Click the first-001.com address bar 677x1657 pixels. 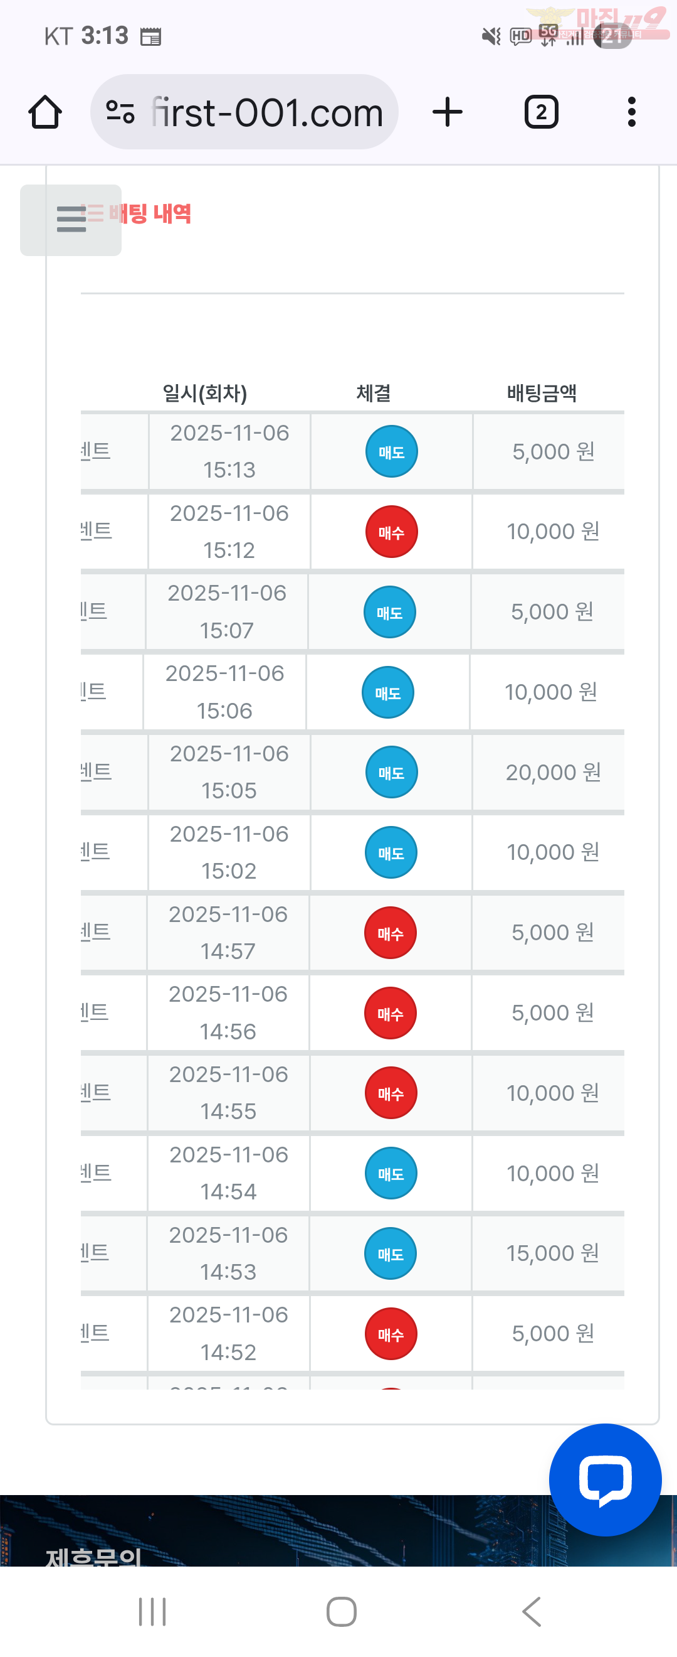[266, 112]
